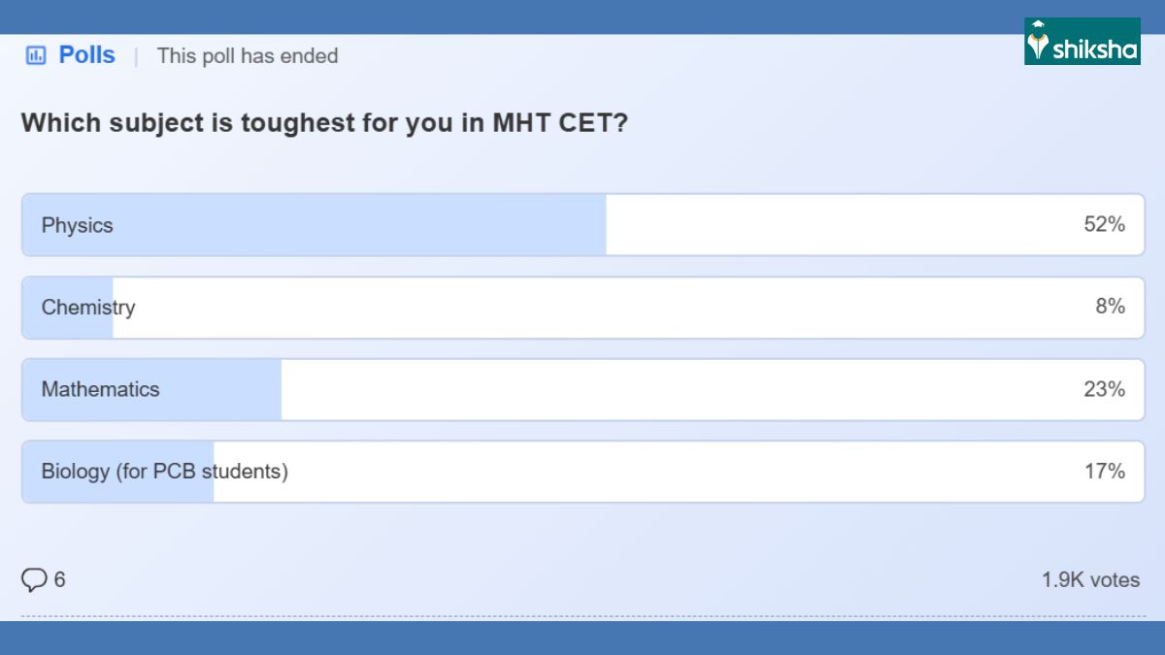Click the comment count number 6
1165x655 pixels.
coord(60,580)
